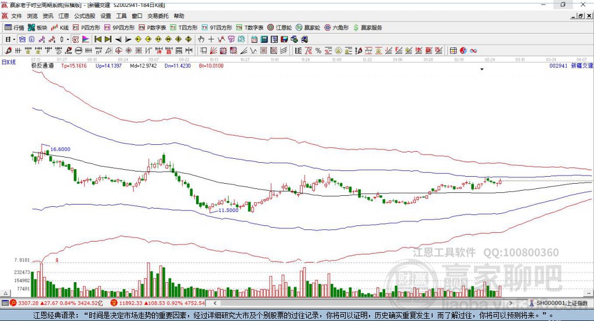
Task: Click the calendar icon in toolbar
Action: click(254, 39)
